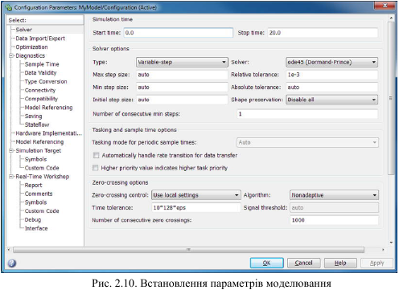Select top-level Model Referencing item
Viewport: 399px width, 298px height.
(x=39, y=142)
